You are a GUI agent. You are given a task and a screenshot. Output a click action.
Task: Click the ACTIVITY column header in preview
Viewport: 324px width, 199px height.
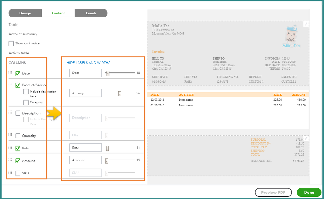coord(186,95)
